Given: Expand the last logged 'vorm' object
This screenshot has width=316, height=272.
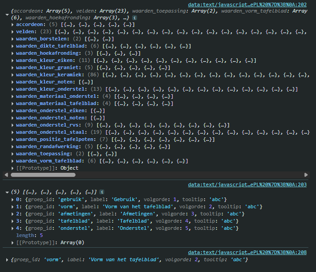Looking at the screenshot, I should click(7, 260).
